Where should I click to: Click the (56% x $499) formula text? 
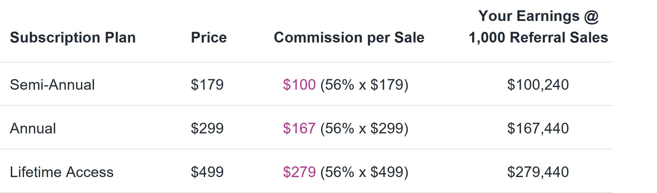click(x=364, y=172)
